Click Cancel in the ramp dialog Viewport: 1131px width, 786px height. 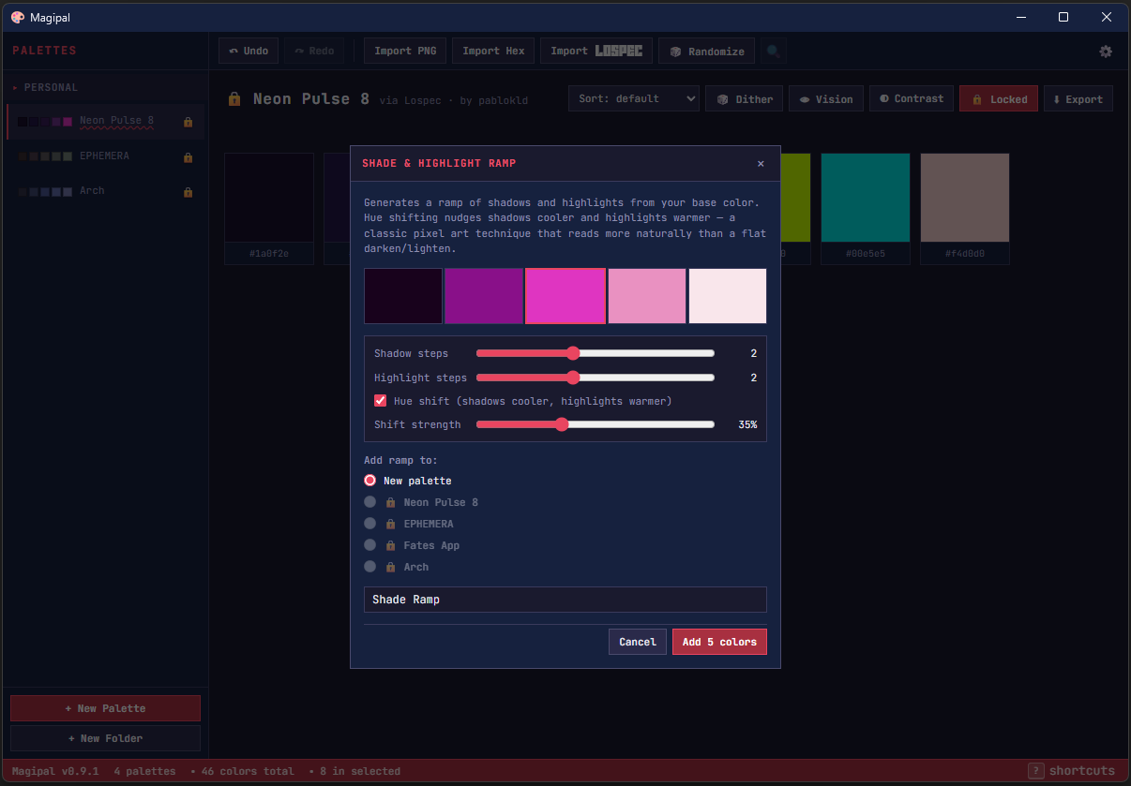[638, 642]
